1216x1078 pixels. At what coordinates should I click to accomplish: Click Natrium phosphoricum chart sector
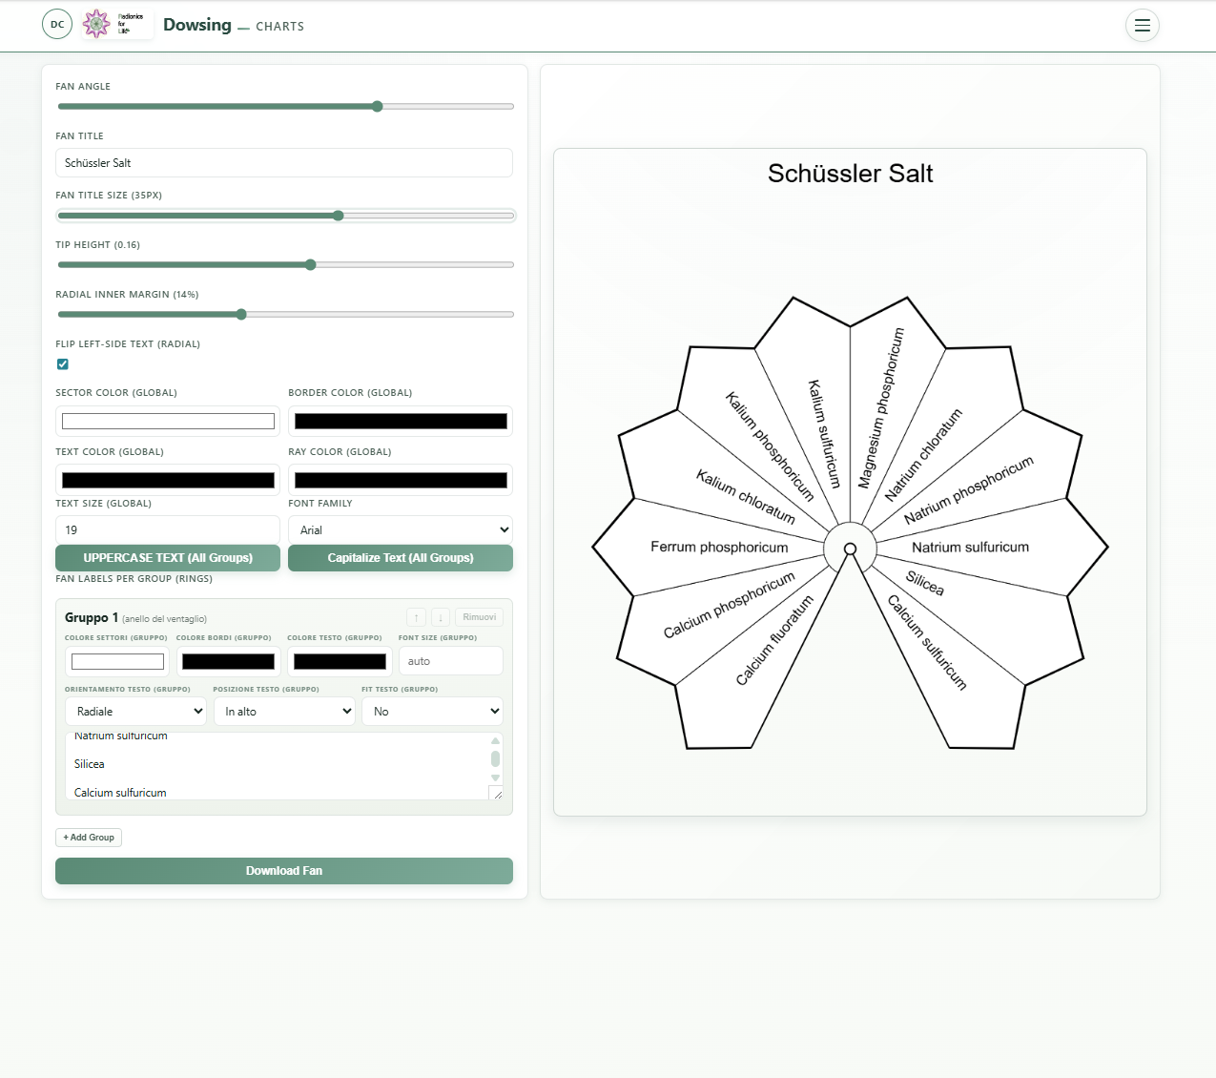pos(969,490)
